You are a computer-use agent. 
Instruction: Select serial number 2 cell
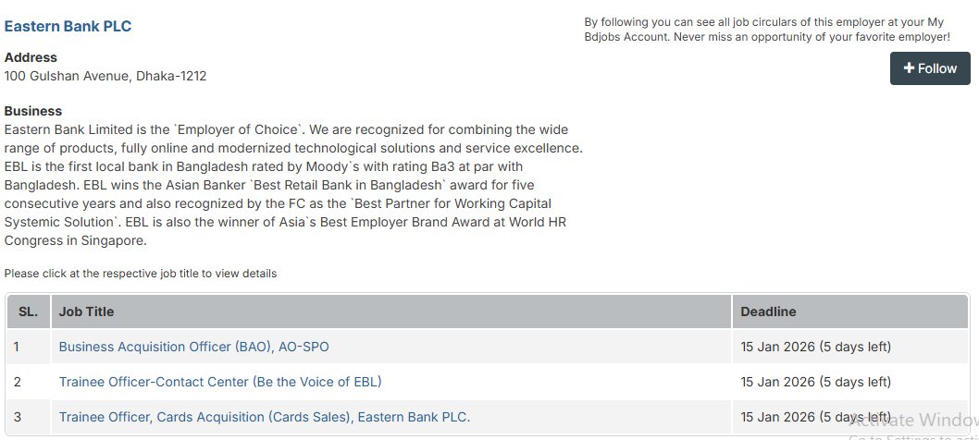pyautogui.click(x=17, y=382)
